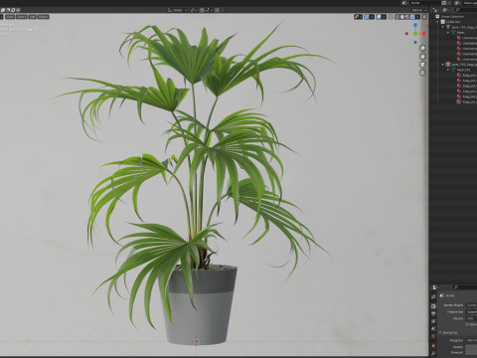Switch to solid viewport shading
The height and width of the screenshot is (358, 477).
402,17
